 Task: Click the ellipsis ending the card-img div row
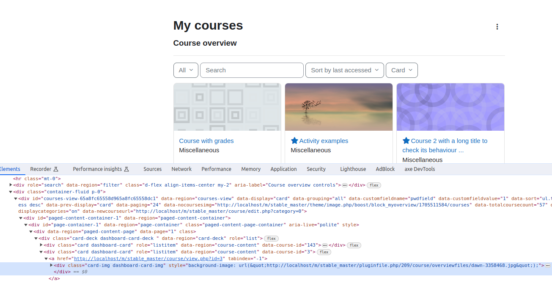tap(548, 265)
